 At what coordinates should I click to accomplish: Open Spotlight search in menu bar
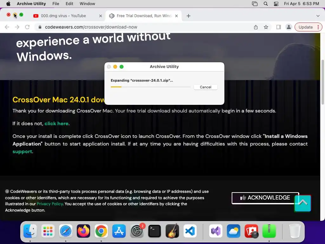[266, 4]
